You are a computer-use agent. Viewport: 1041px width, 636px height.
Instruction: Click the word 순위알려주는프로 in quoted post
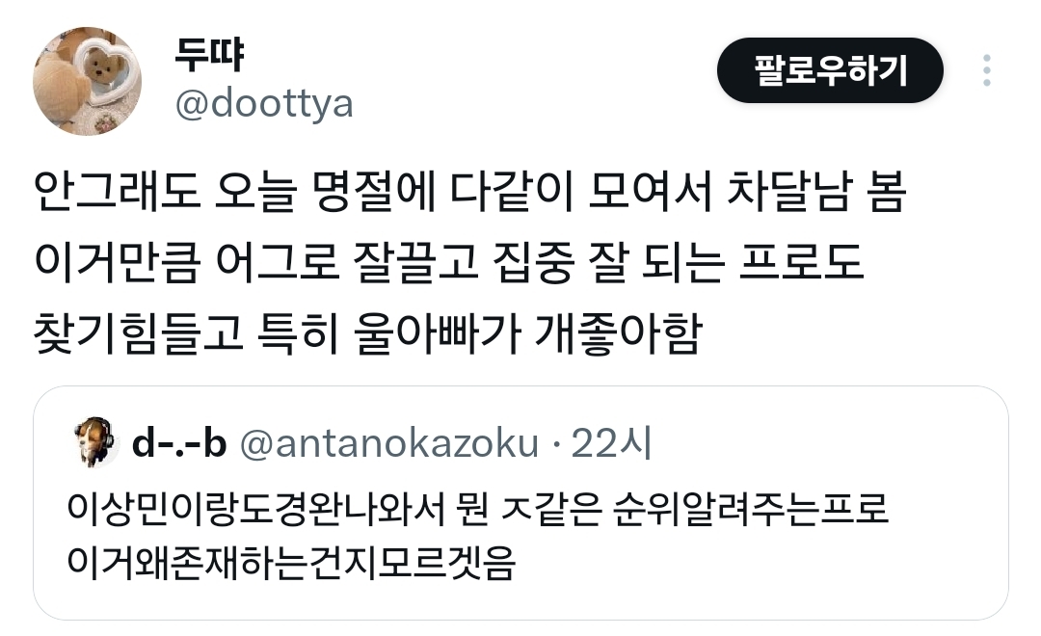point(750,509)
